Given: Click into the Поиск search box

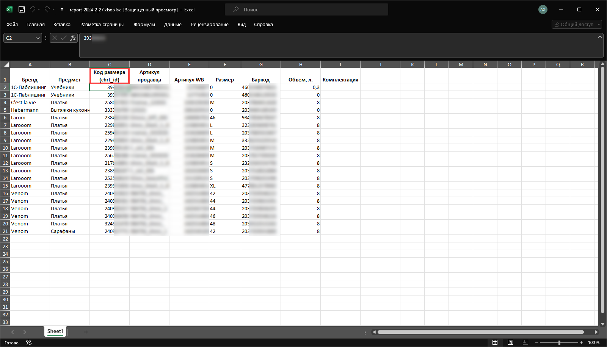Looking at the screenshot, I should pos(306,9).
